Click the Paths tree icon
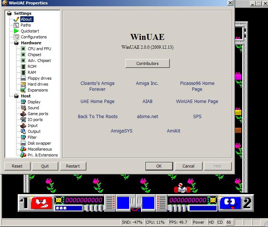The width and height of the screenshot is (268, 227). tap(16, 25)
